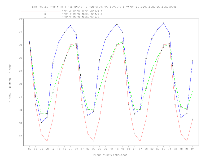Click x-axis forecast hour label '72'
Image resolution: width=210 pixels, height=162 pixels.
pyautogui.click(x=169, y=149)
